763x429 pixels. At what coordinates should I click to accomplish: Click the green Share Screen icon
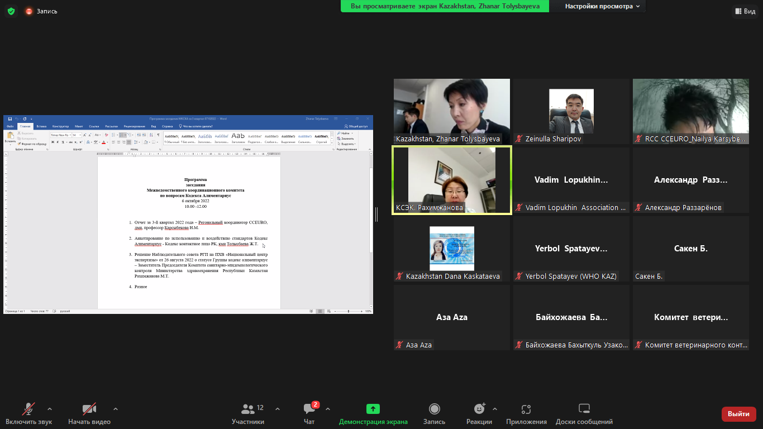point(373,409)
